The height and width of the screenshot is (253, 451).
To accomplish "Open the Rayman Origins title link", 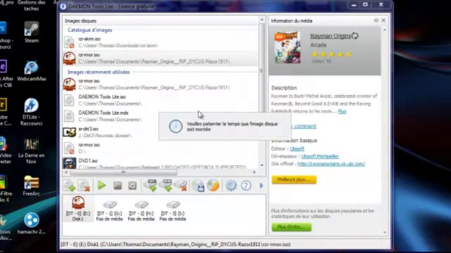I will (330, 36).
